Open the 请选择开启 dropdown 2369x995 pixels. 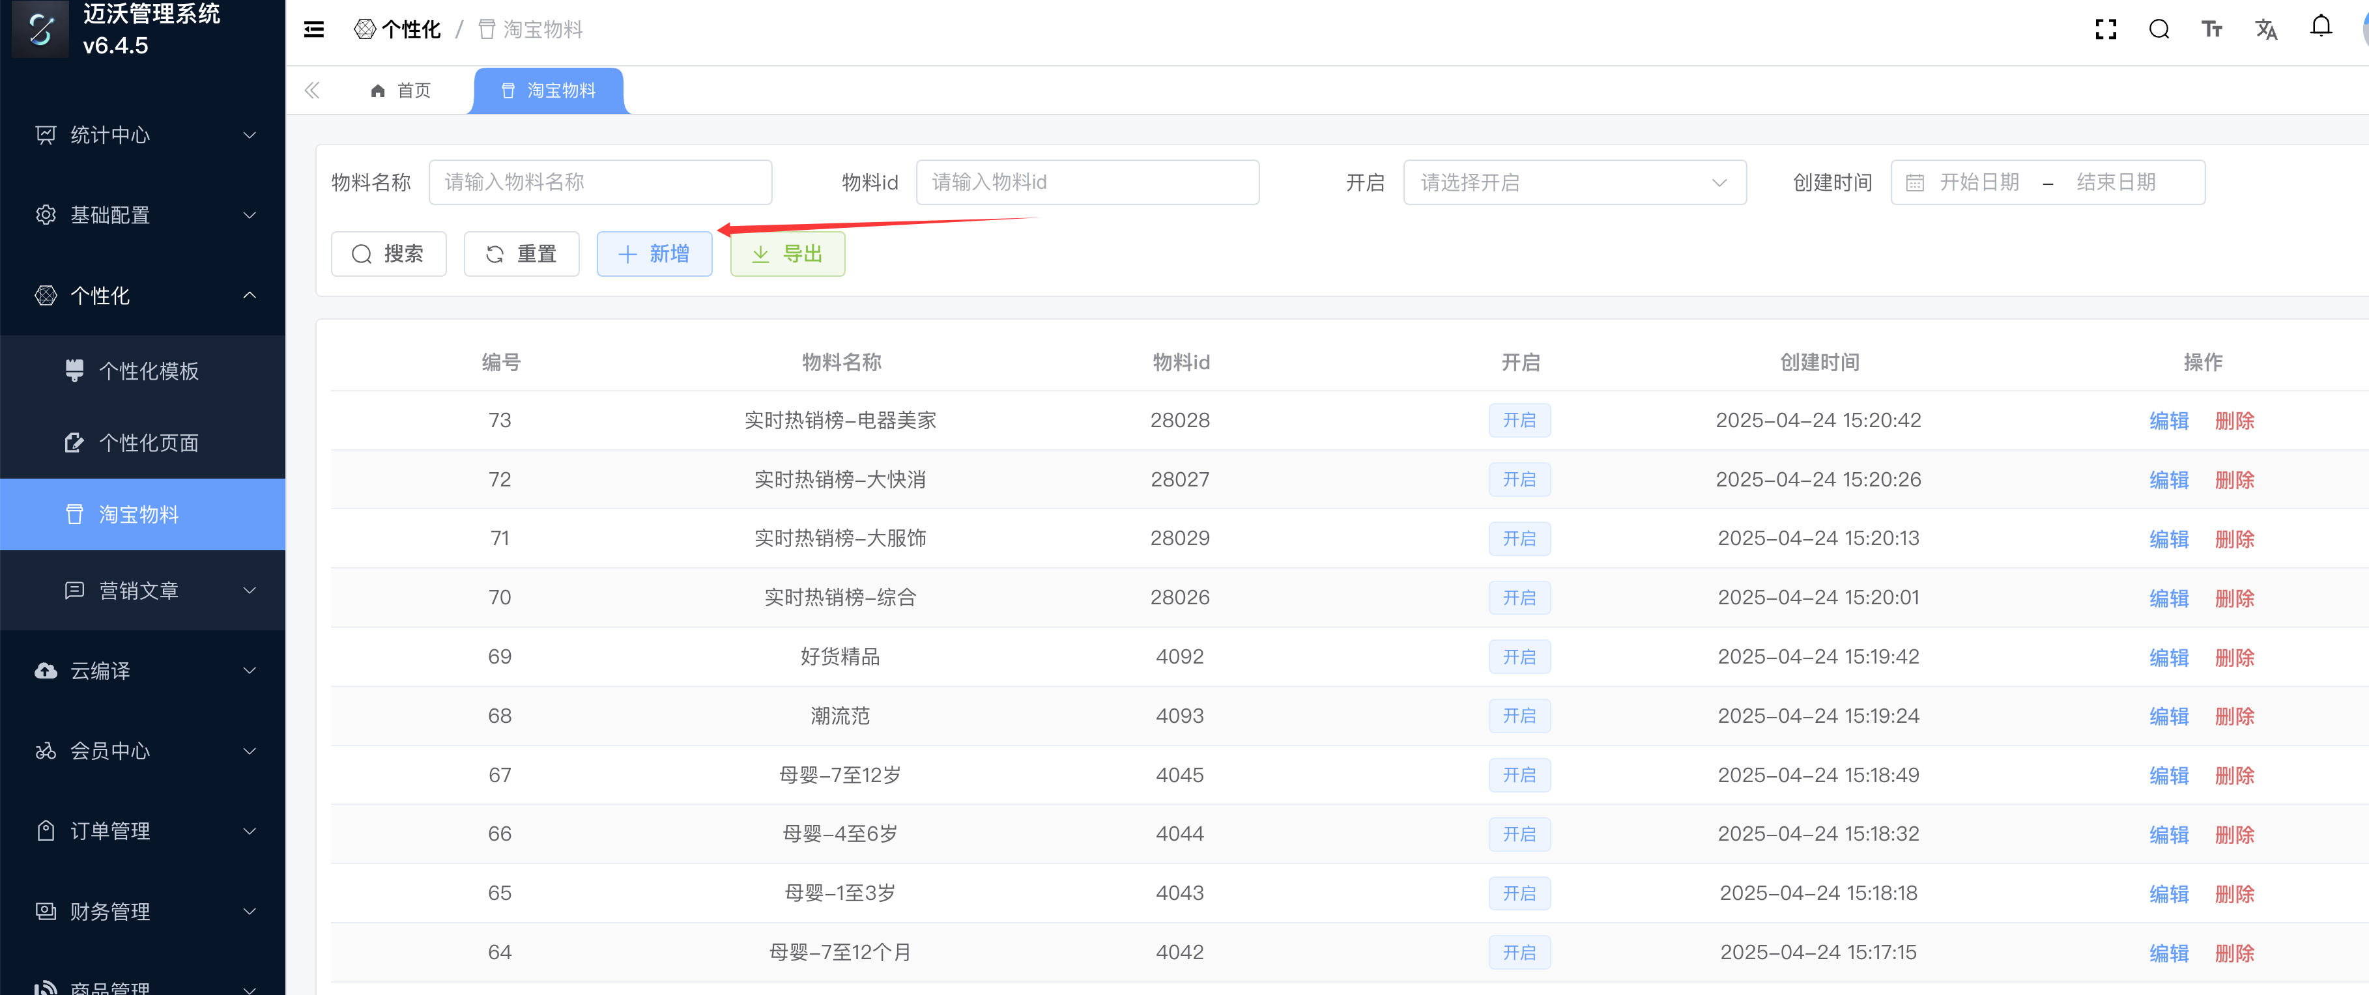[x=1573, y=183]
